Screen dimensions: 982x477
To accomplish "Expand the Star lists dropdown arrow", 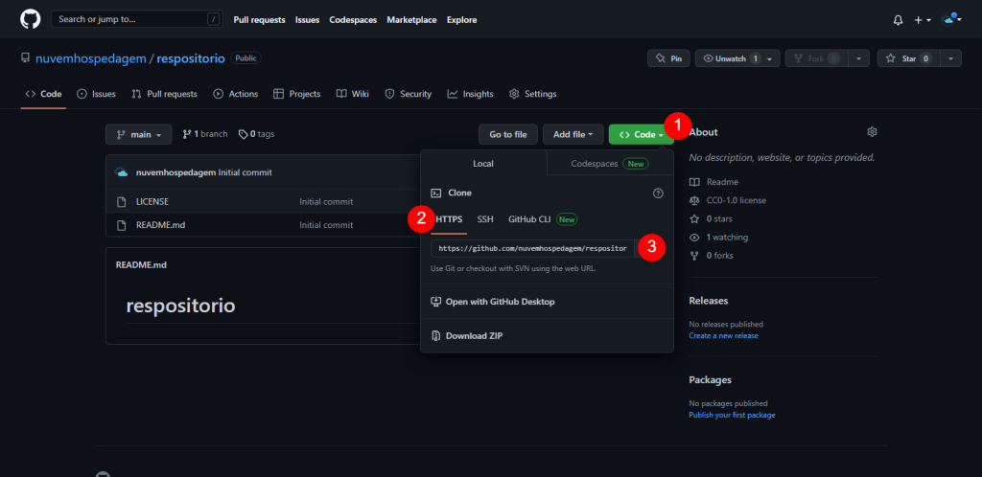I will [x=950, y=58].
